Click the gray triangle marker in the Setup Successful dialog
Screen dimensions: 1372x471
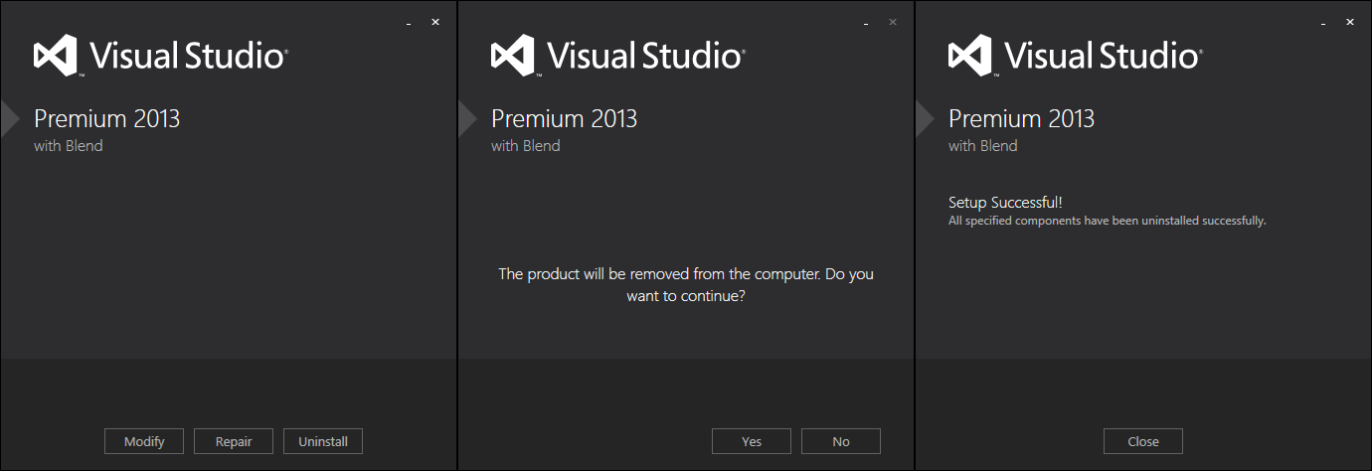click(x=924, y=118)
